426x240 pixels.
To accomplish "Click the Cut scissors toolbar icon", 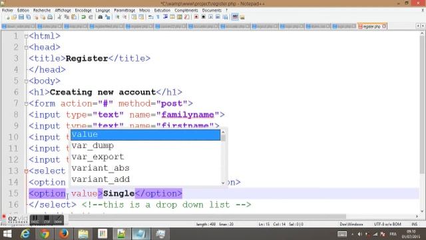I will [x=59, y=17].
